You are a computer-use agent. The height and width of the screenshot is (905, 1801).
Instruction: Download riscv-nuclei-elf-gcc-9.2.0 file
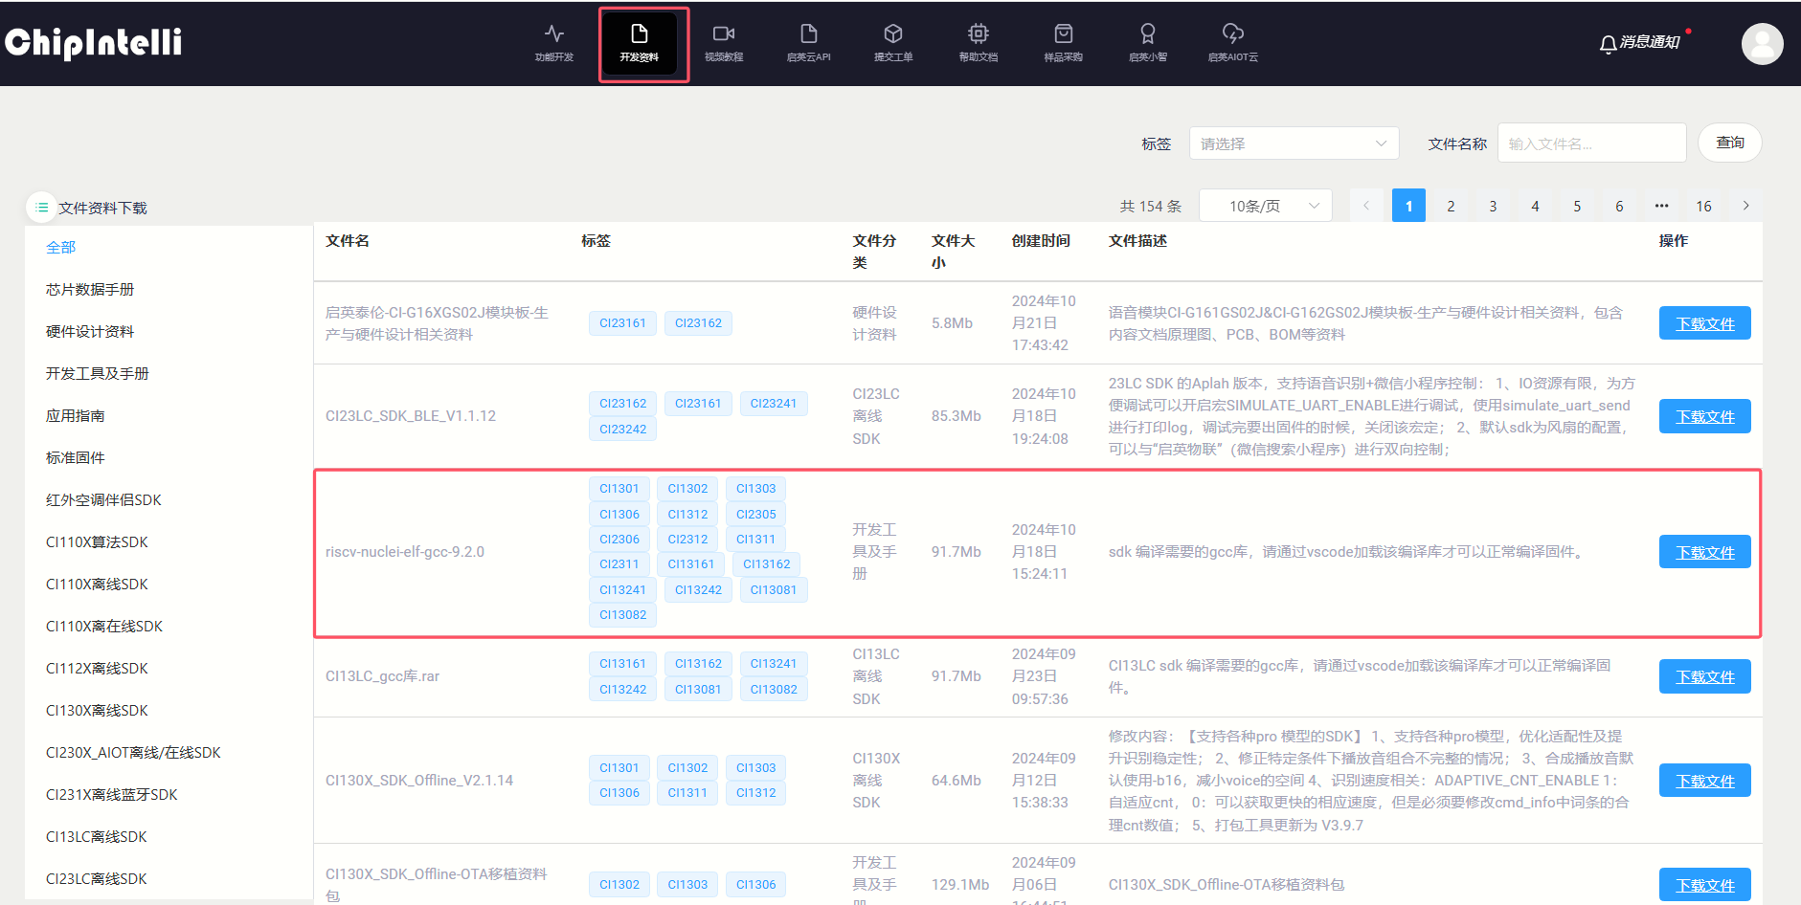coord(1704,552)
